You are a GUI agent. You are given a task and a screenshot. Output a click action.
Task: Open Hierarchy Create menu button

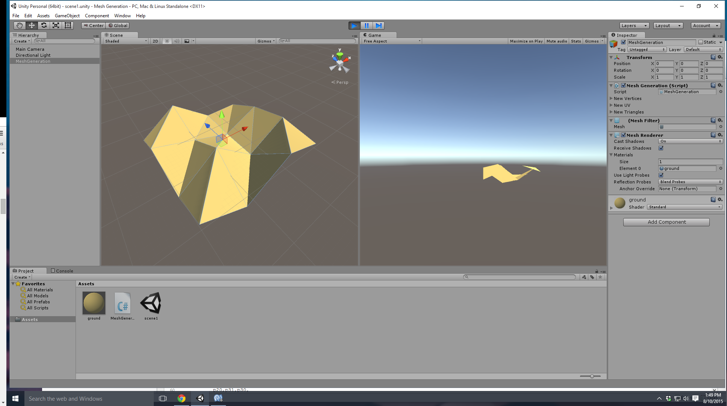[22, 41]
